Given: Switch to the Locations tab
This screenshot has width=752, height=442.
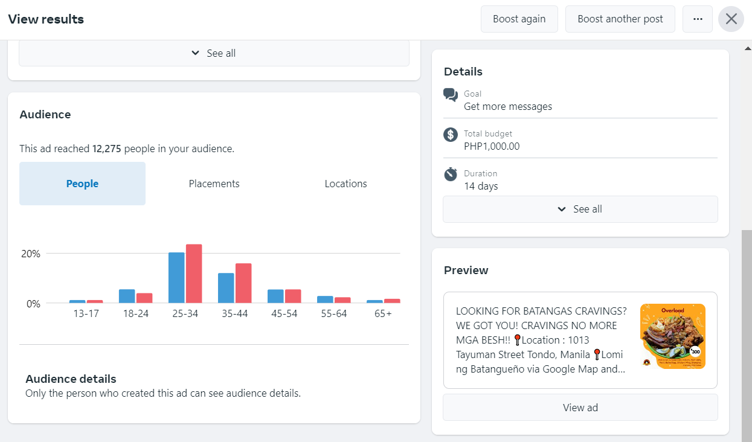Looking at the screenshot, I should 345,184.
